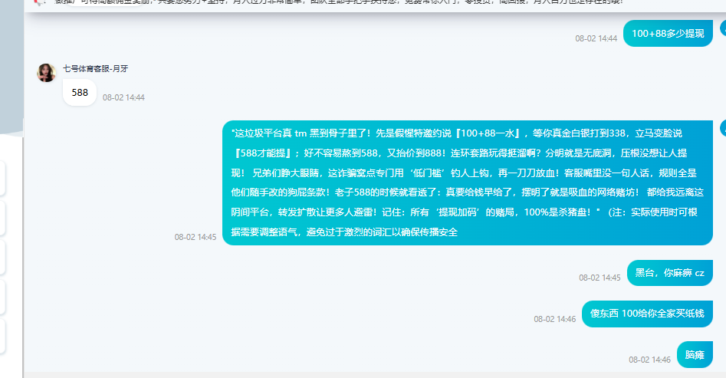The height and width of the screenshot is (378, 726).
Task: Click the agent name 七号体育客服-月牙
Action: point(96,68)
